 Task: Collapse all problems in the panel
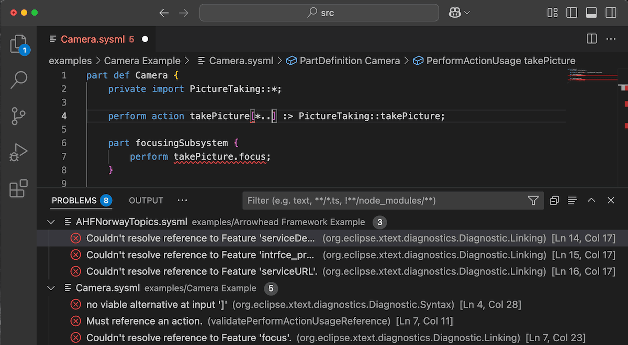(x=554, y=200)
